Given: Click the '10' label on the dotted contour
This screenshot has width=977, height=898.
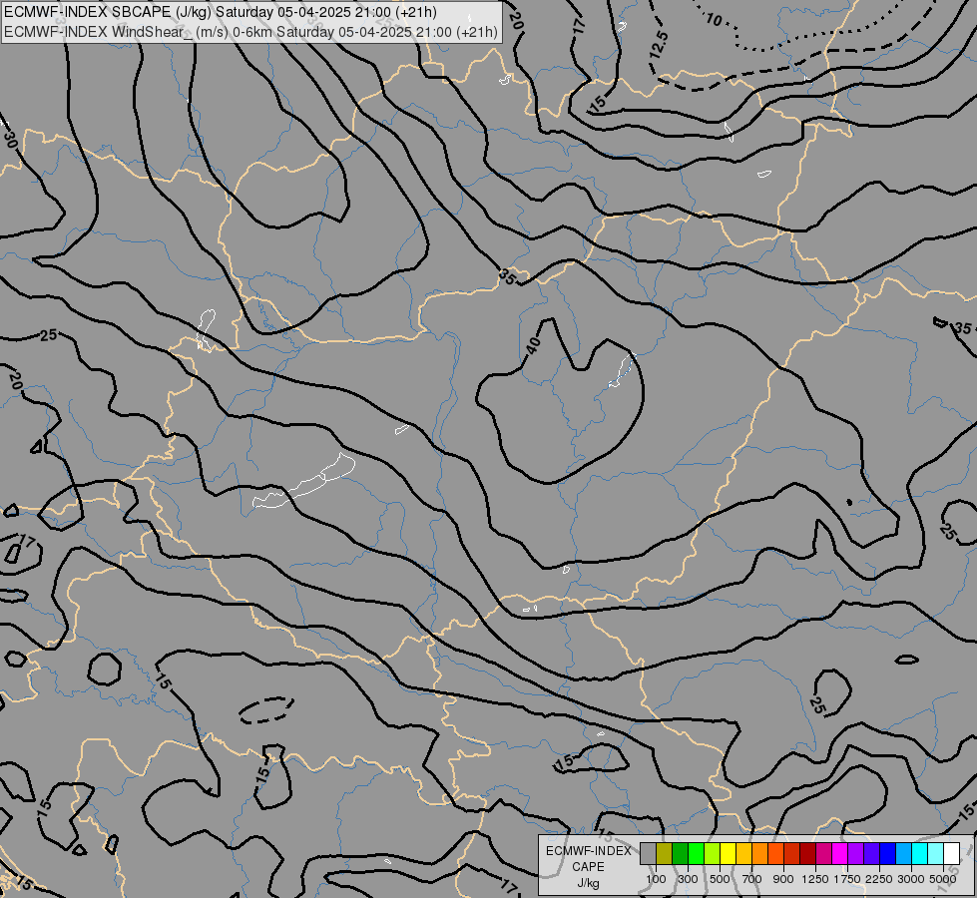Looking at the screenshot, I should coord(715,20).
